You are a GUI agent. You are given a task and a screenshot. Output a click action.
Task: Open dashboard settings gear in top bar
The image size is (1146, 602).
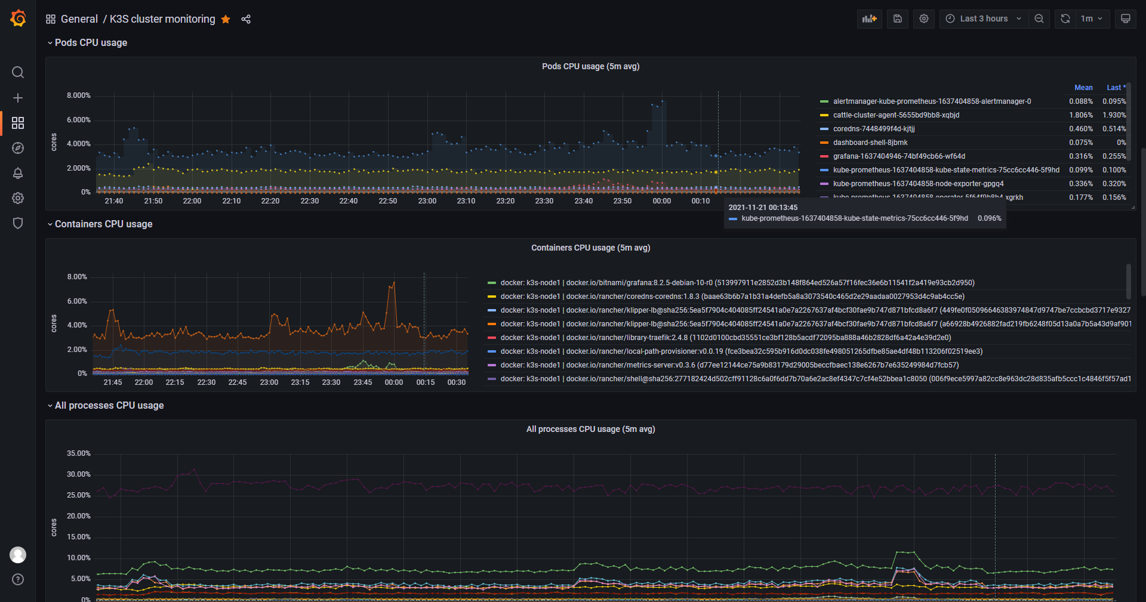coord(924,19)
